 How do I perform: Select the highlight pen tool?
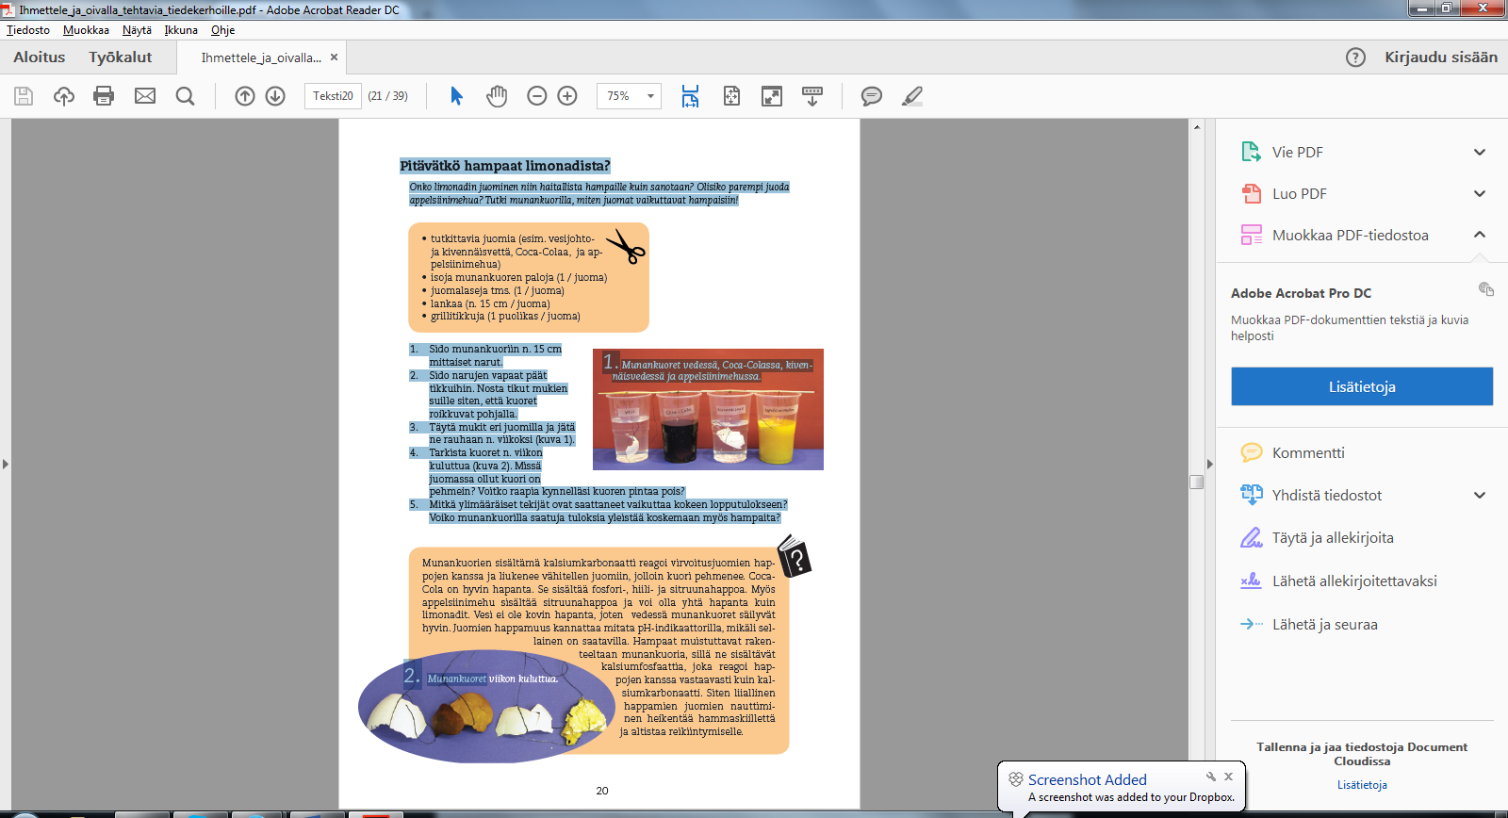pyautogui.click(x=912, y=96)
